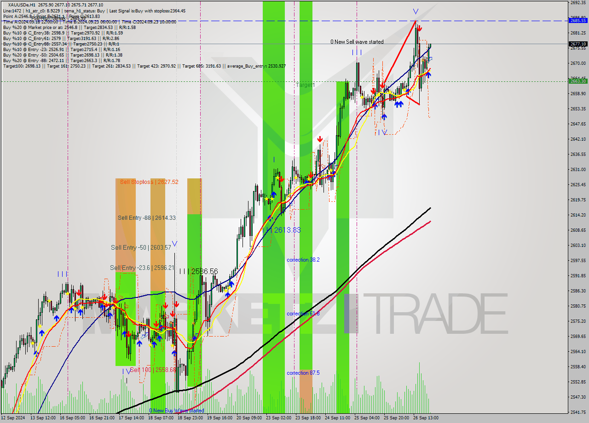Click the 2692.35 value on price scale
Viewport: 589px width, 423px height.
(578, 2)
